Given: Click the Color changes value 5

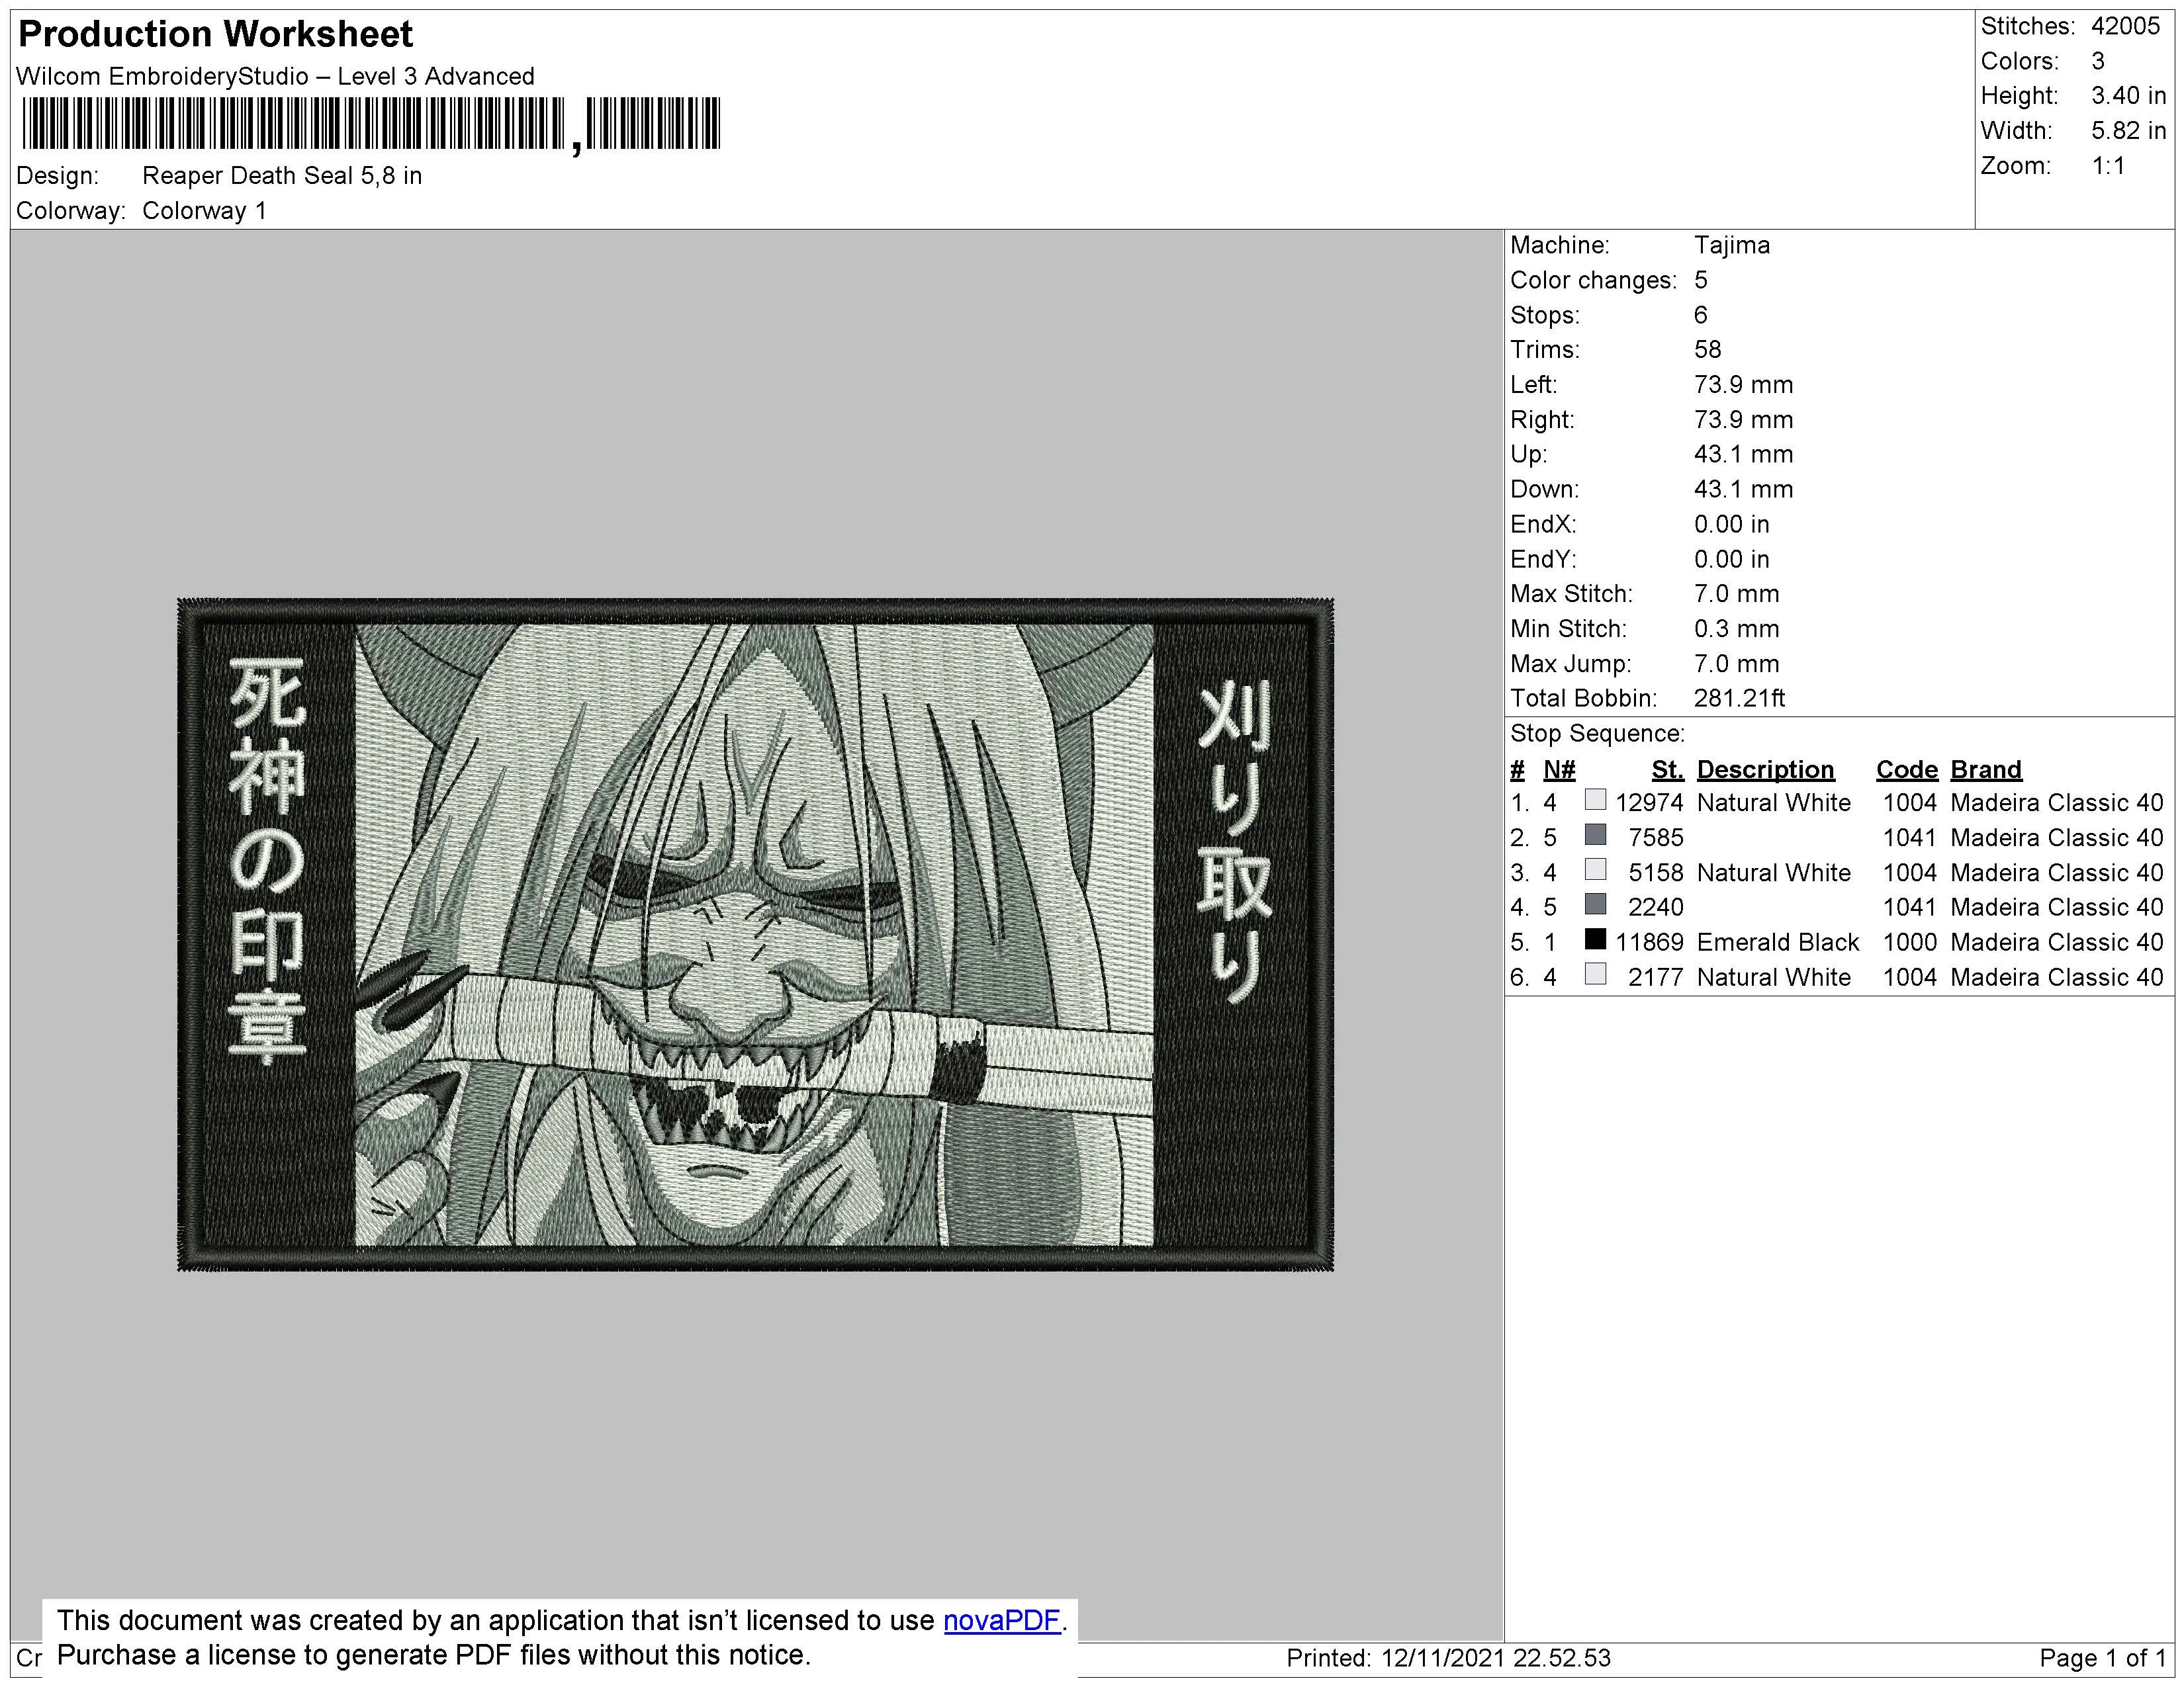Looking at the screenshot, I should point(1700,280).
